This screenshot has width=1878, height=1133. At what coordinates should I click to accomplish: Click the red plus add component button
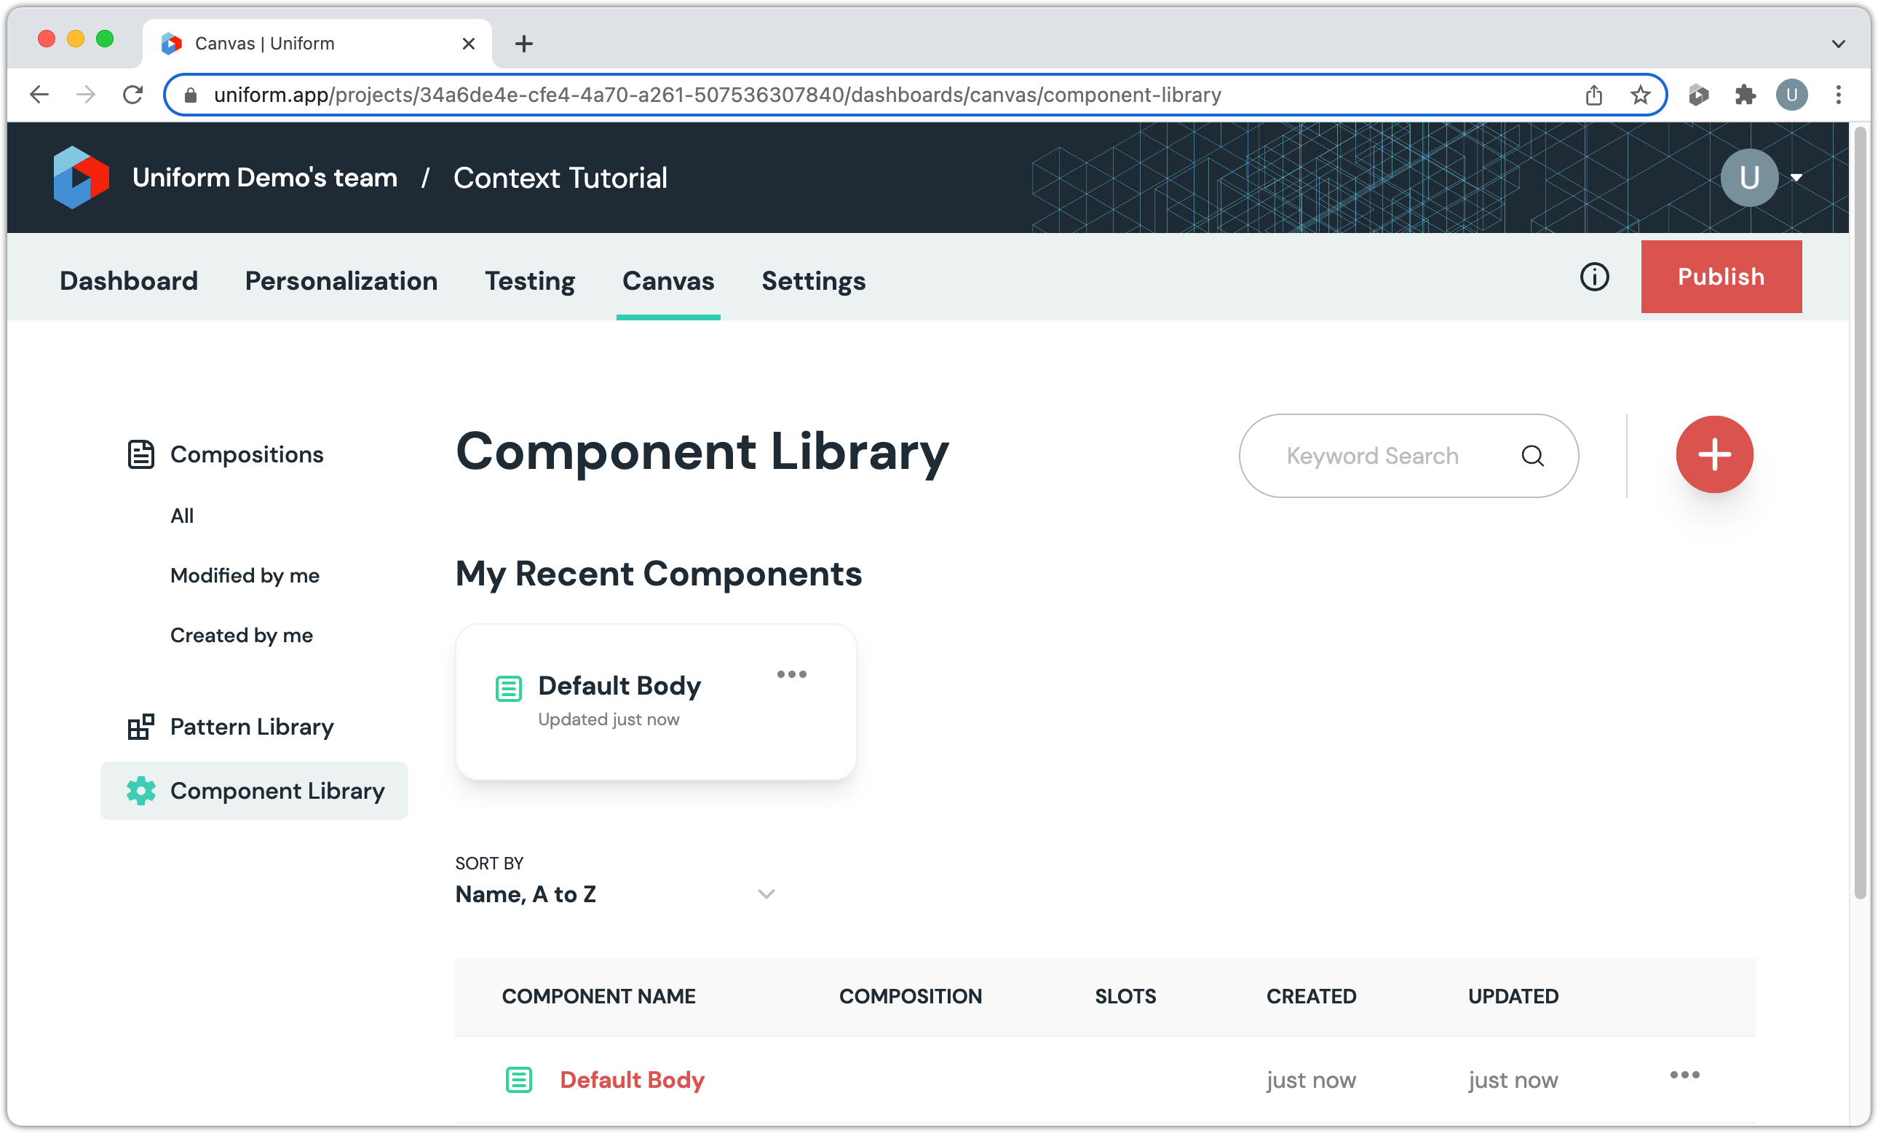(1713, 454)
